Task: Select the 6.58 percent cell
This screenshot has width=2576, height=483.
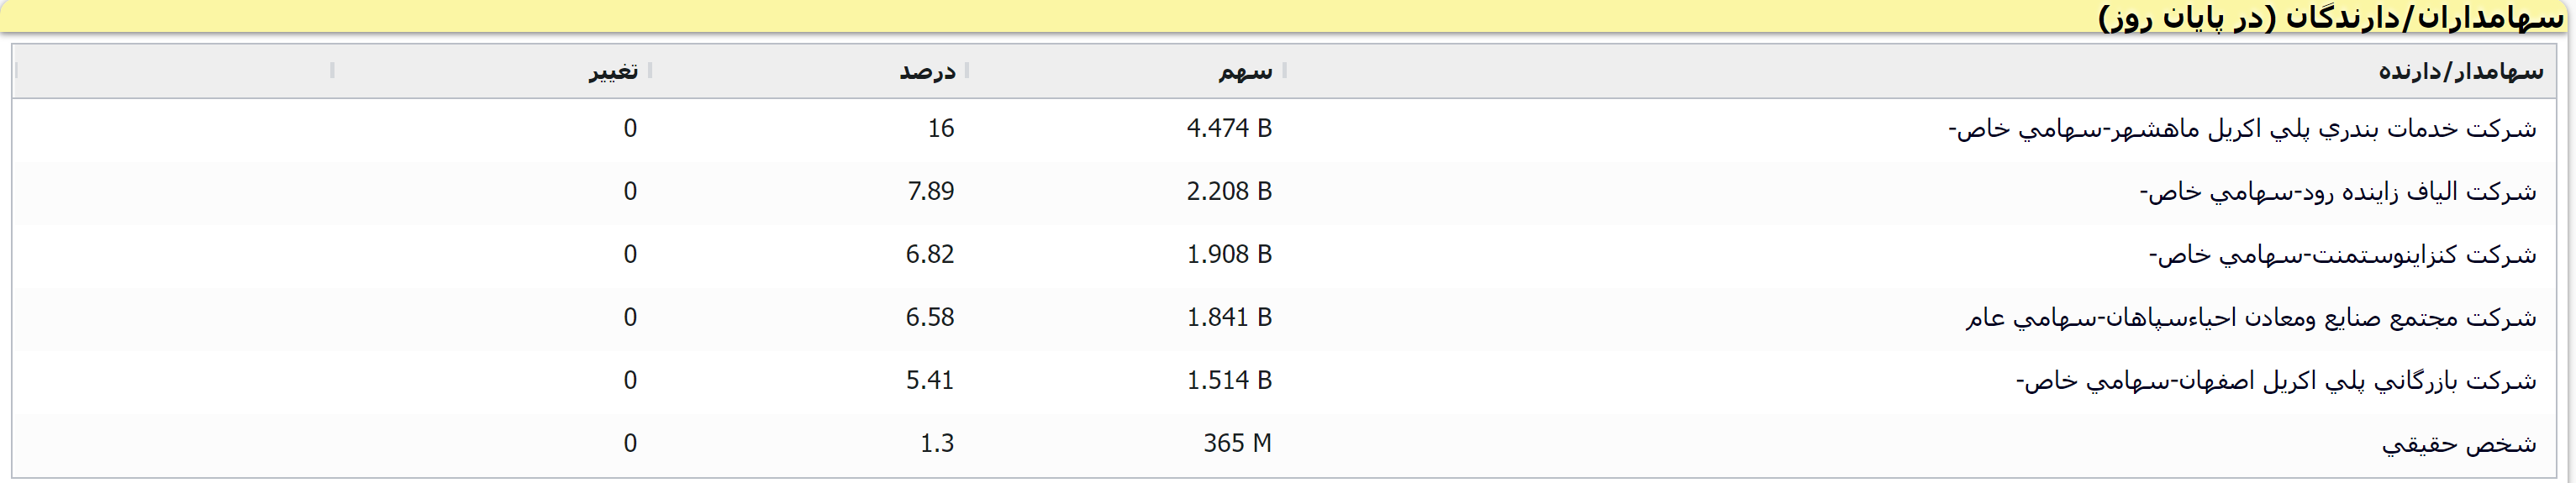Action: pyautogui.click(x=930, y=318)
